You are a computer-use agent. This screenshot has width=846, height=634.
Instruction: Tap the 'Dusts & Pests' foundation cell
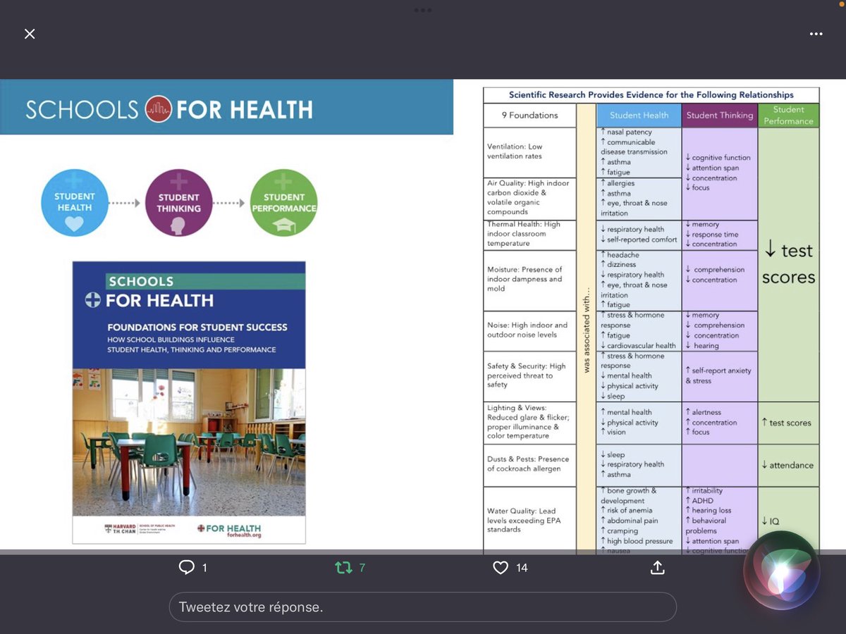click(529, 464)
